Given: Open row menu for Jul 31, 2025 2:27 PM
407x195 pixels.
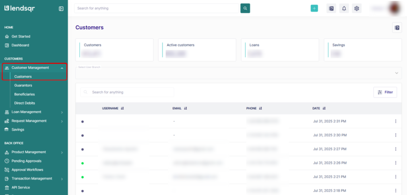Looking at the screenshot, I should point(395,149).
